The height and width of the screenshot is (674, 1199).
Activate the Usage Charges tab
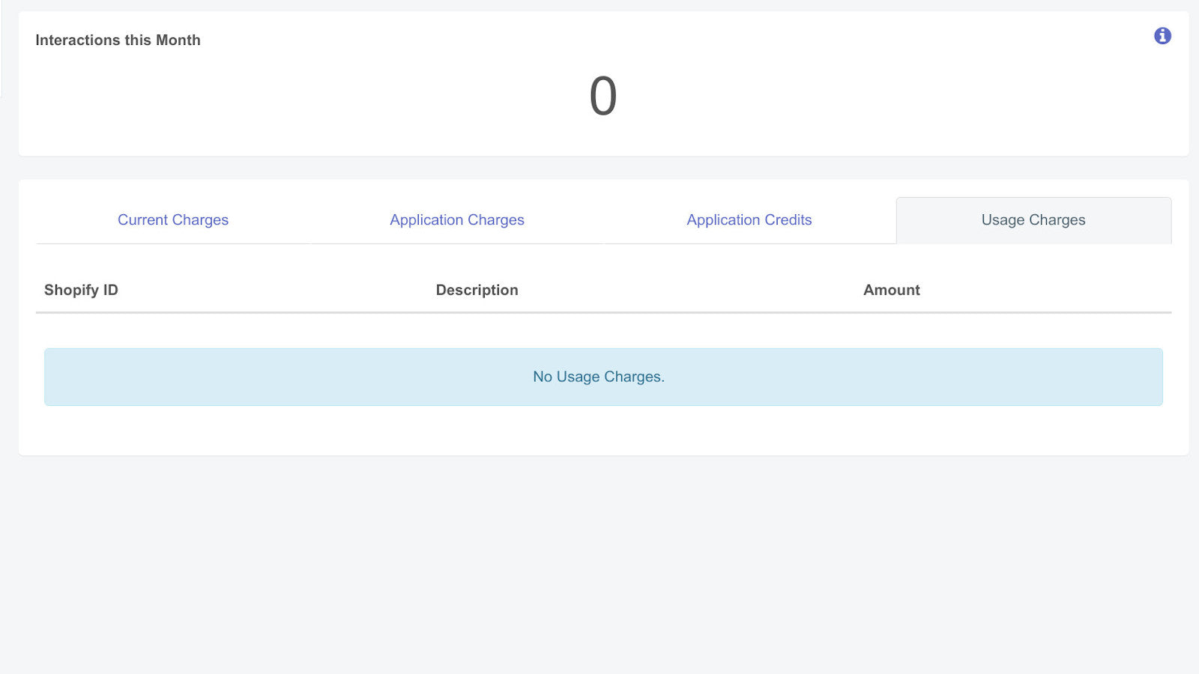click(x=1032, y=219)
